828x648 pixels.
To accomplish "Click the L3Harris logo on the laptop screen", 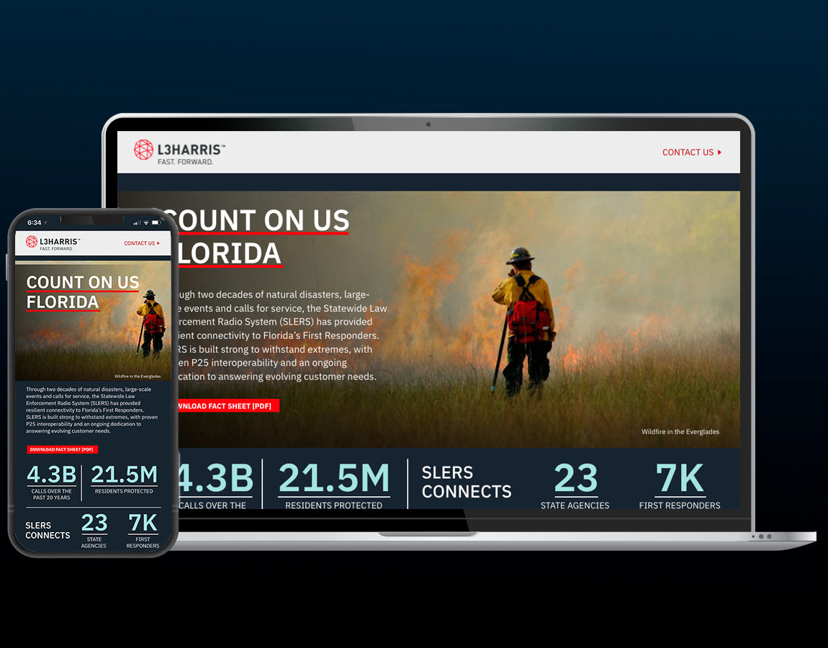I will tap(179, 152).
